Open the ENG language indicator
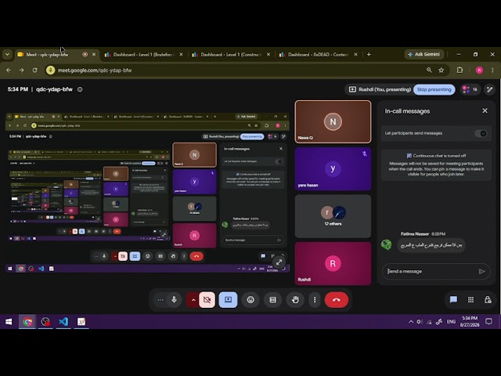The image size is (501, 376). tap(451, 322)
